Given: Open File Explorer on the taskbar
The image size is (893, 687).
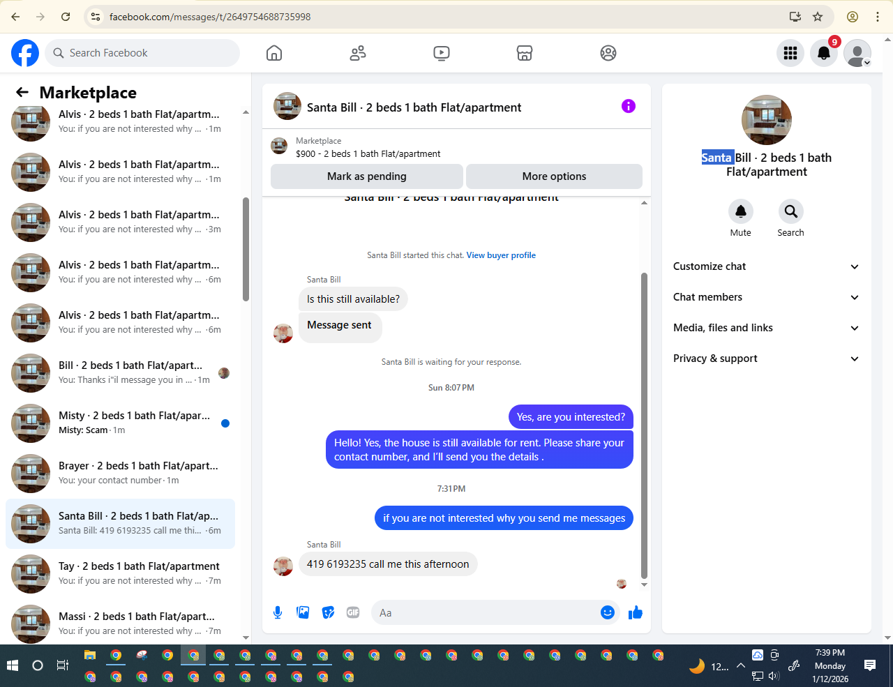Looking at the screenshot, I should point(90,655).
